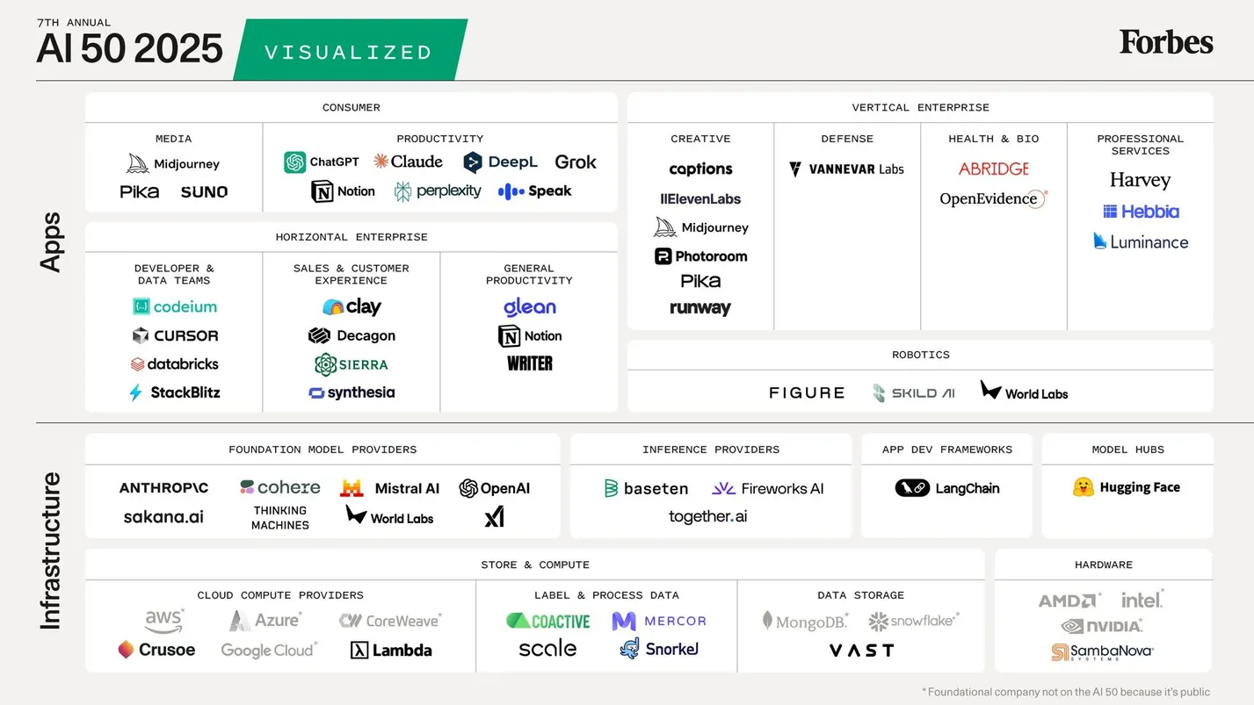
Task: Click the green VISUALIZED banner
Action: 350,51
